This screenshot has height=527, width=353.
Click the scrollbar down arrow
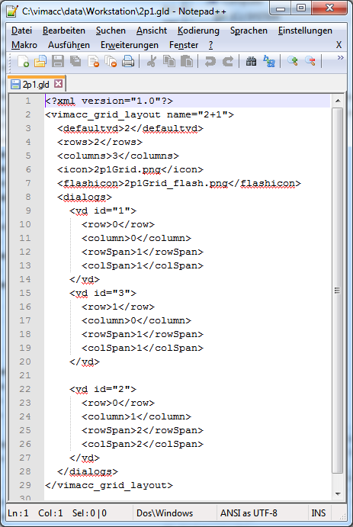click(x=338, y=493)
